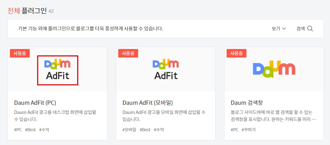330x145 pixels.
Task: Click the Daum AdFit (PC) description text
Action: point(55,116)
